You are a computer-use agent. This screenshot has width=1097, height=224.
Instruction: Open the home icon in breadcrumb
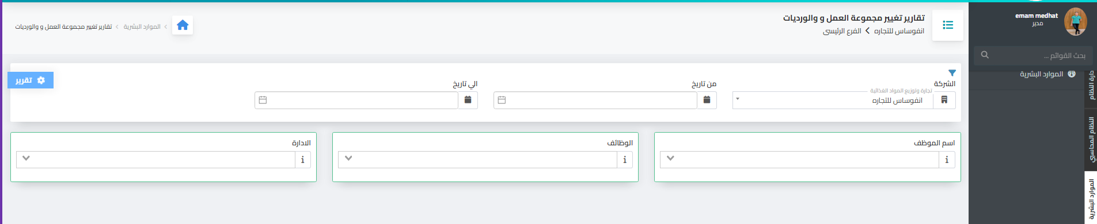click(x=183, y=25)
